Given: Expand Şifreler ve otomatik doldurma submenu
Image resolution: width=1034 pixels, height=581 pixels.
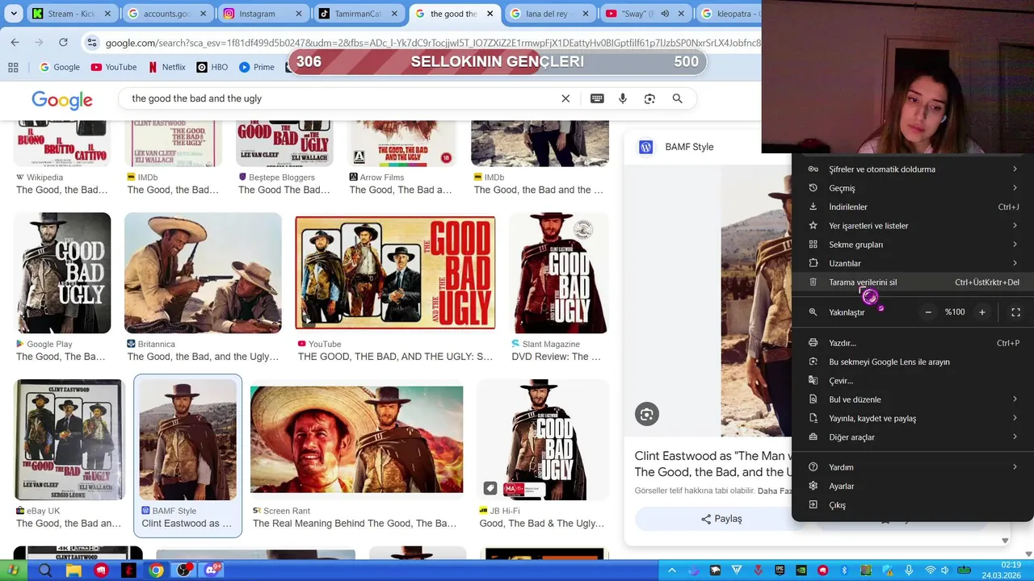Looking at the screenshot, I should tap(913, 169).
